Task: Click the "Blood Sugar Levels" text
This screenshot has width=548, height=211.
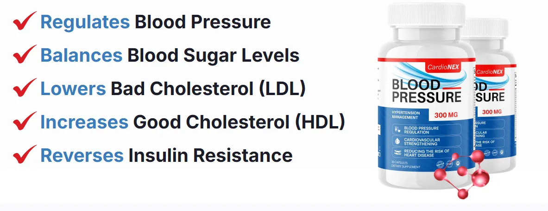Action: [x=213, y=56]
